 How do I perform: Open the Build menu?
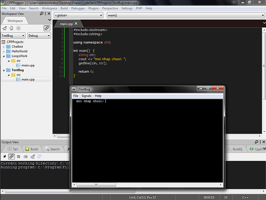coord(64,8)
